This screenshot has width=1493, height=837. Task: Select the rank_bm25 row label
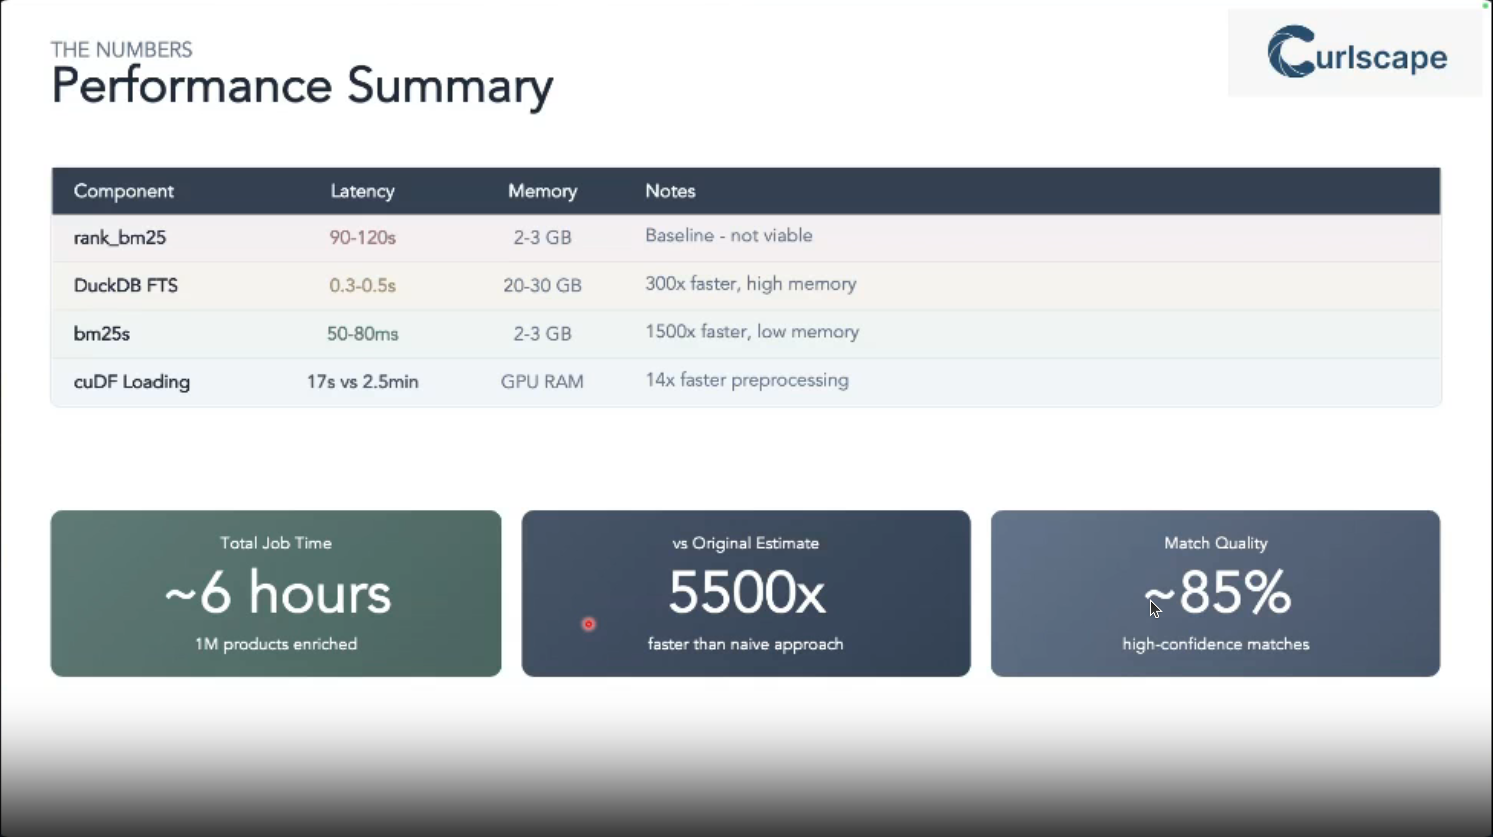tap(120, 238)
